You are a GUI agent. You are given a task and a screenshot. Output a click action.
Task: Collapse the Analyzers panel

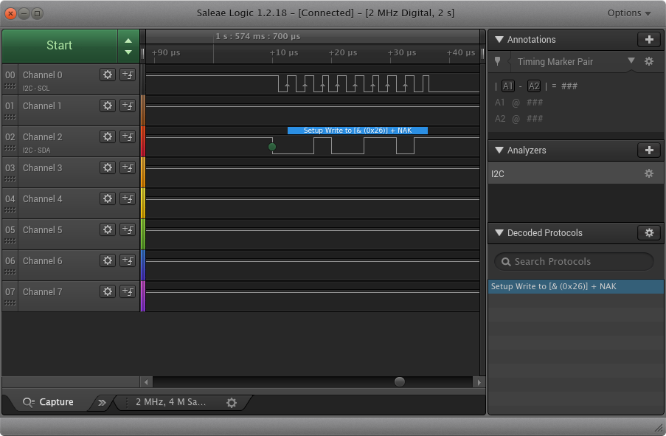pos(499,150)
